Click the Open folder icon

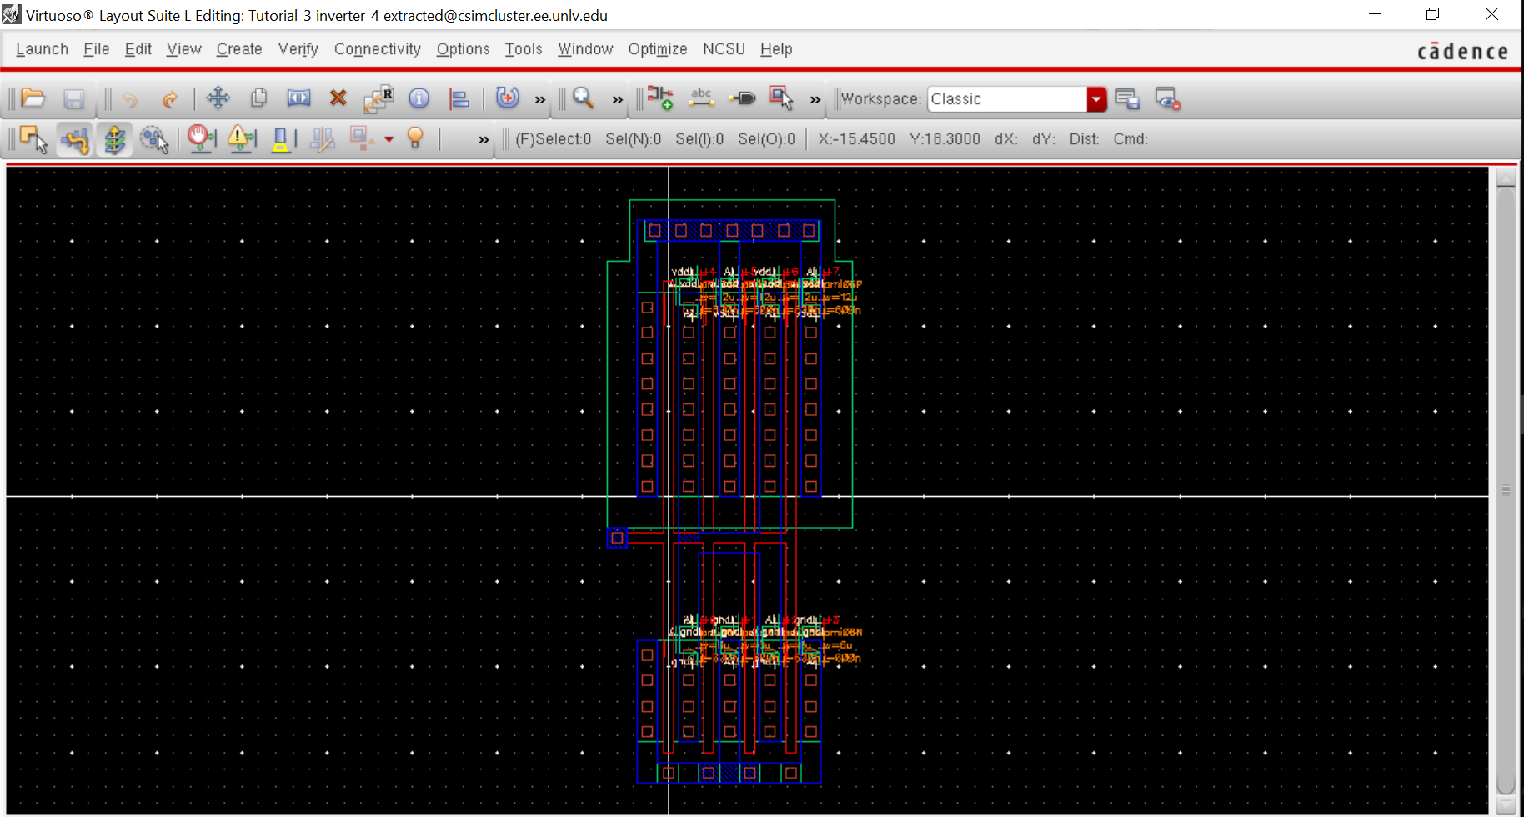click(x=33, y=98)
